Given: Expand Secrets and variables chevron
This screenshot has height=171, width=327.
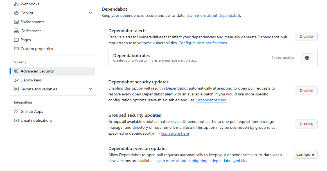Looking at the screenshot, I should point(91,89).
